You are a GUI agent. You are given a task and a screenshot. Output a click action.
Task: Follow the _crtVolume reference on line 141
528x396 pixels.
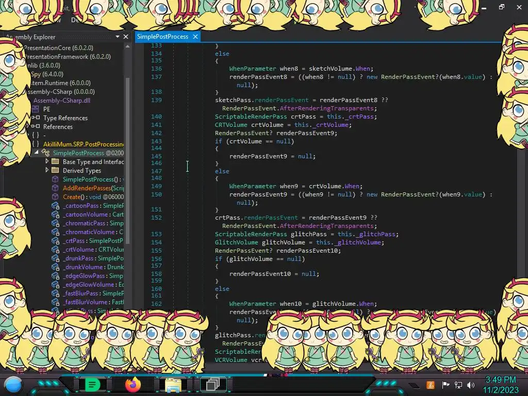coord(331,125)
